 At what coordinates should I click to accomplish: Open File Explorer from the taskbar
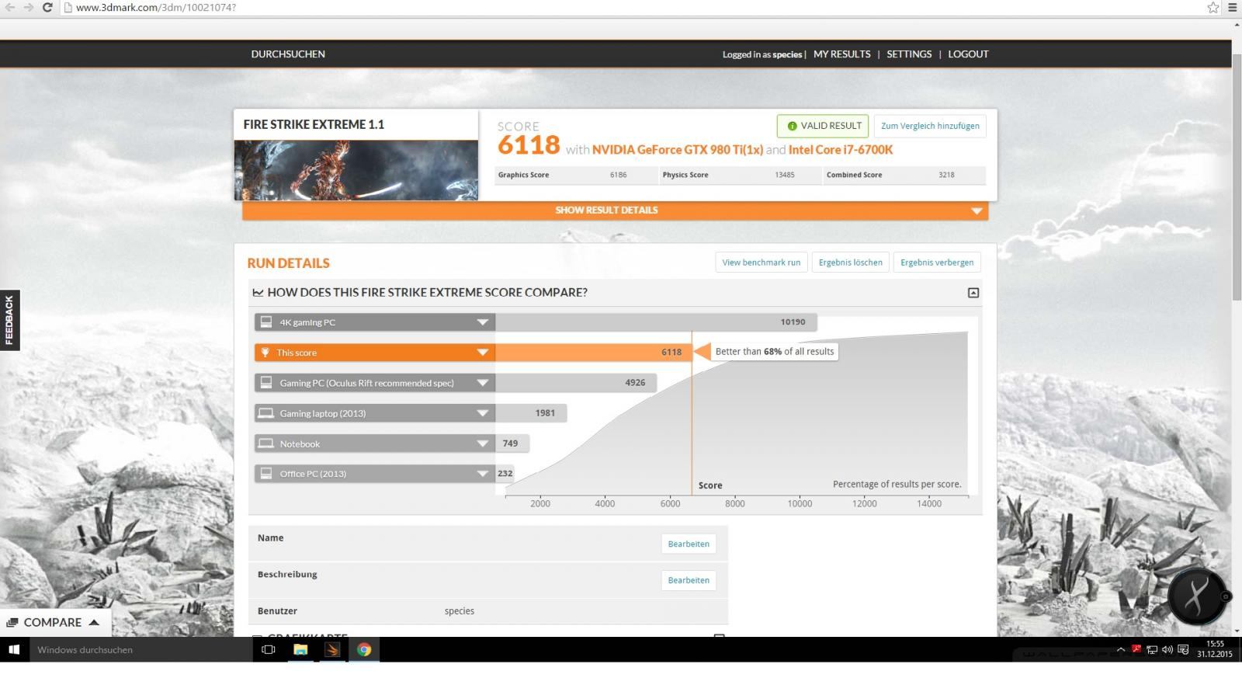tap(300, 649)
